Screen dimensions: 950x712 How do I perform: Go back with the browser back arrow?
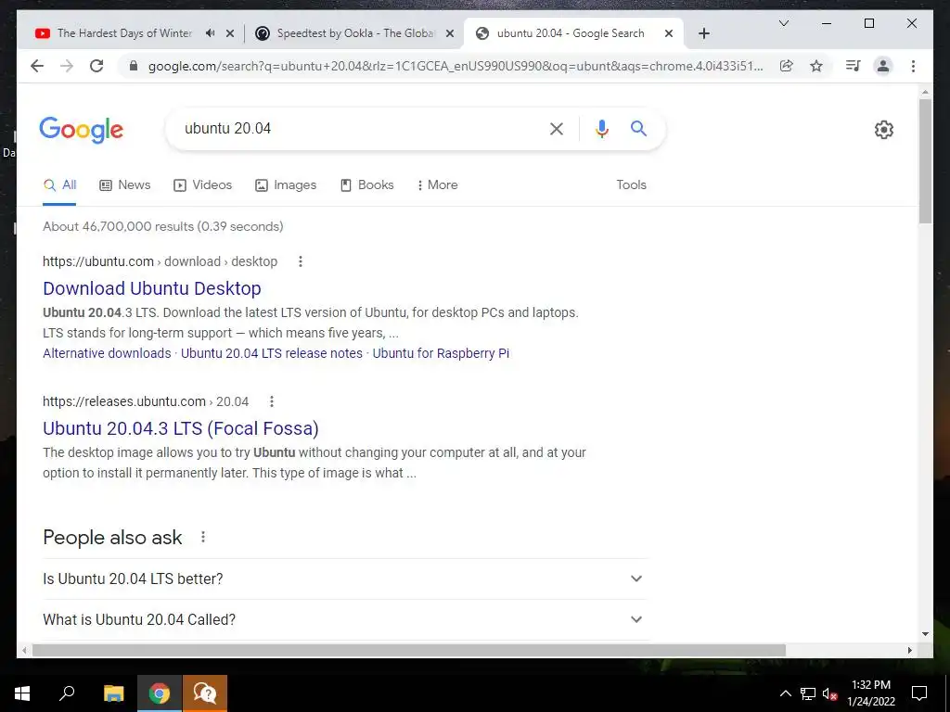tap(37, 66)
